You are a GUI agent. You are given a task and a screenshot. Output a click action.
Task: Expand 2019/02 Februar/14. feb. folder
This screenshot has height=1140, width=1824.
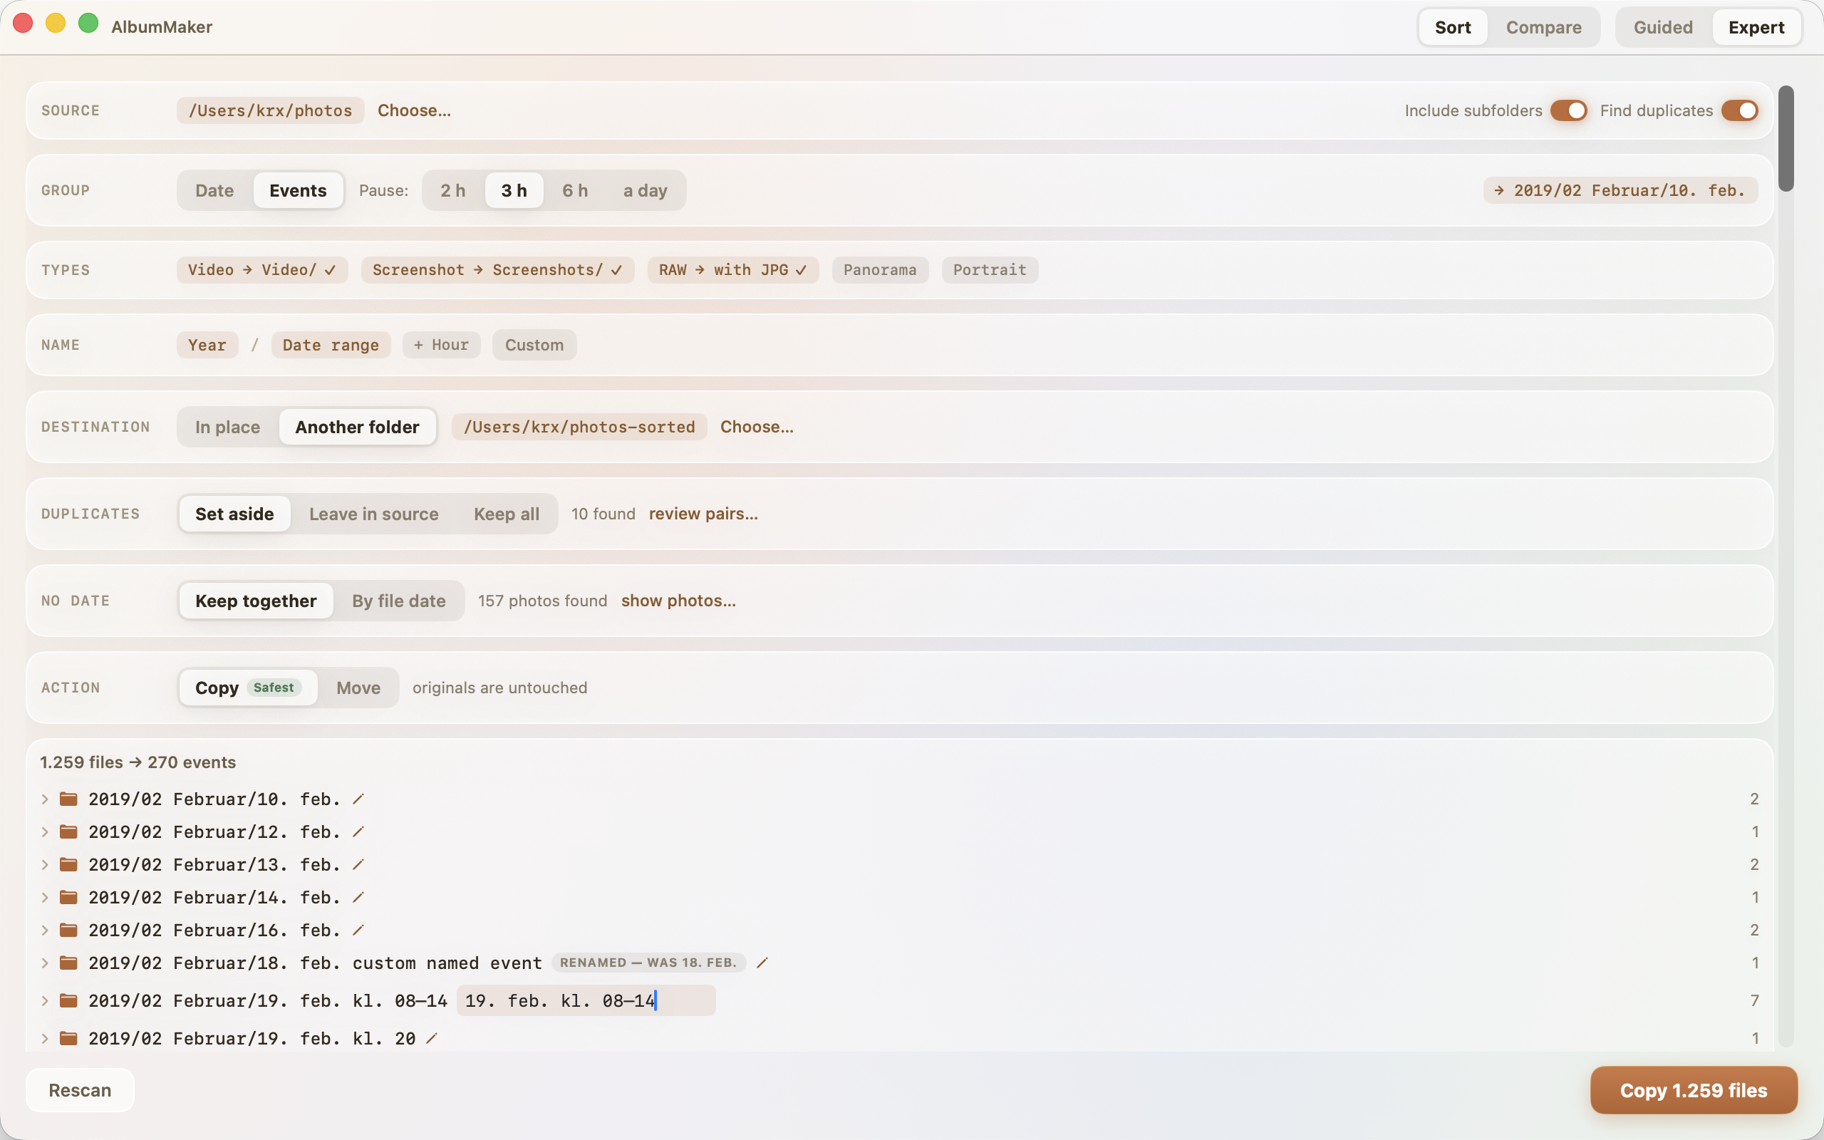point(45,896)
